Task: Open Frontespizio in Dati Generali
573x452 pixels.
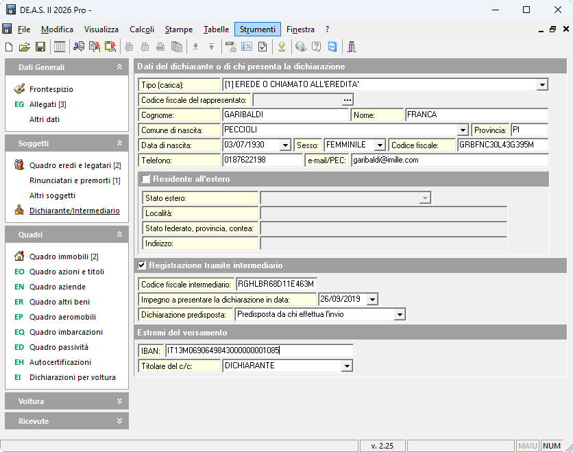Action: coord(51,89)
